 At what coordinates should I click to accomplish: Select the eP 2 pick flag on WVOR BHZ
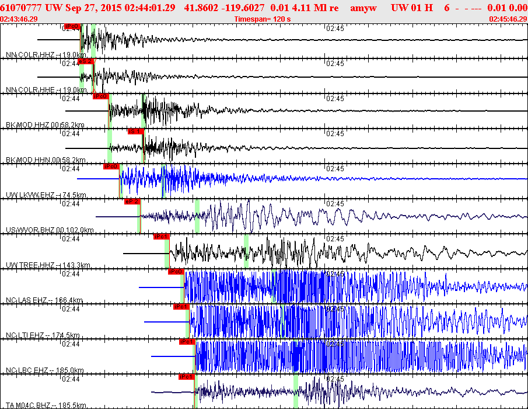tap(132, 202)
